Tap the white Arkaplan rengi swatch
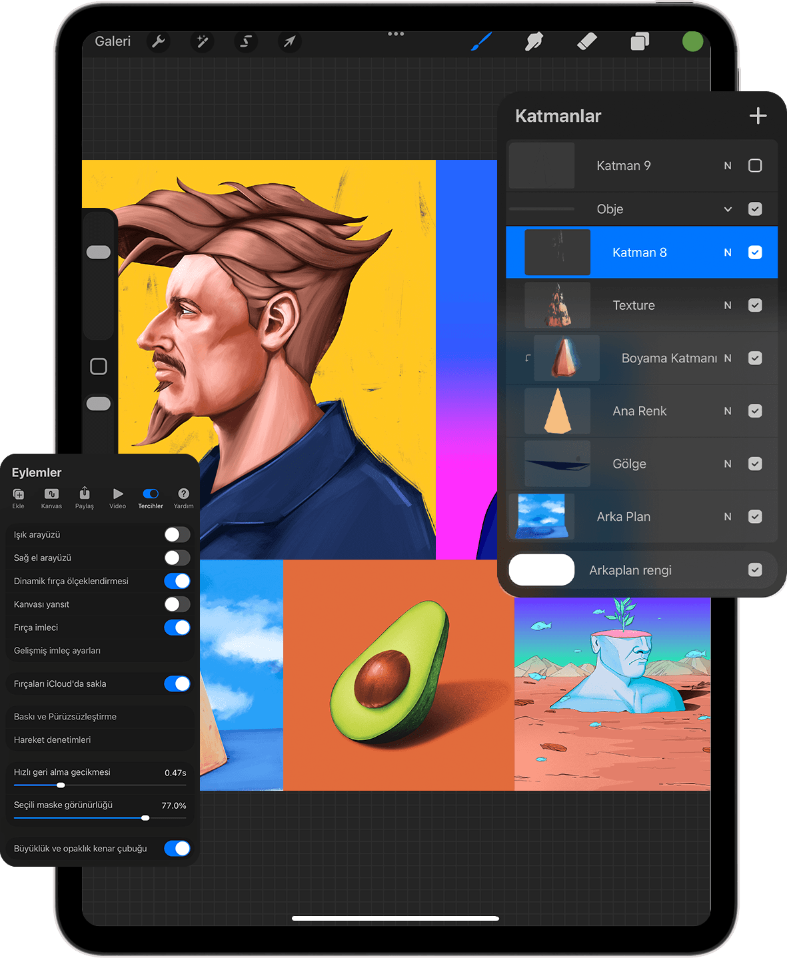Viewport: 787px width, 958px height. tap(542, 570)
